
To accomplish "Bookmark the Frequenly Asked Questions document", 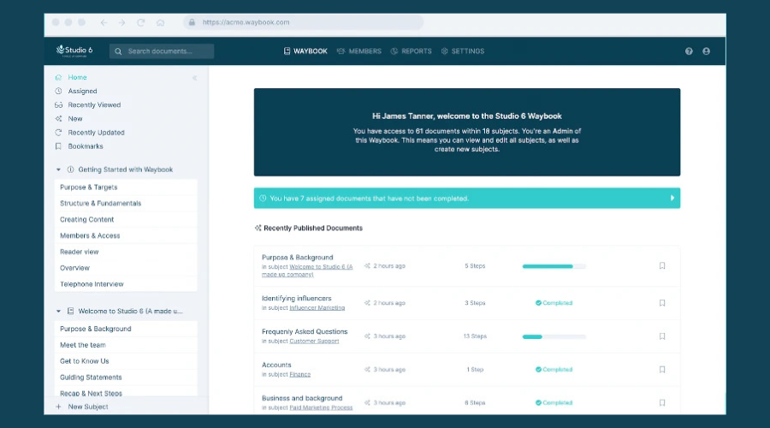I will 662,336.
